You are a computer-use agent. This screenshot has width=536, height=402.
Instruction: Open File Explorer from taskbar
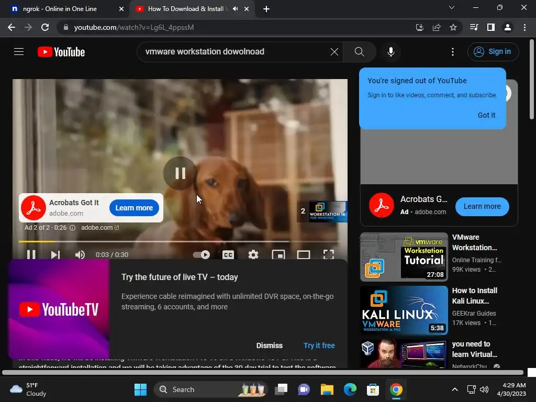(x=327, y=389)
